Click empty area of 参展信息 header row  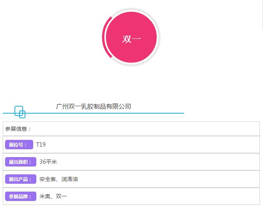(156, 129)
